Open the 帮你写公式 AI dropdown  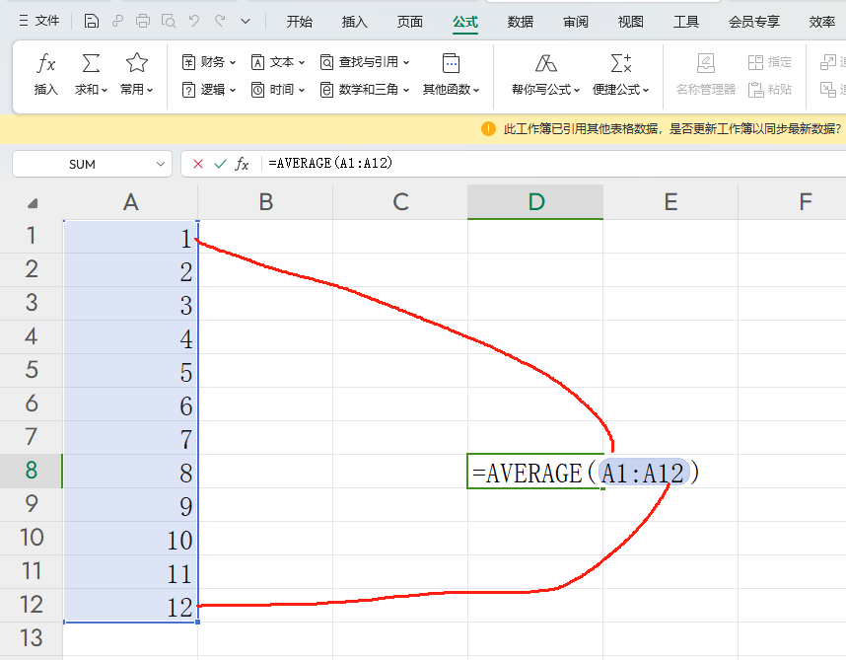click(x=545, y=74)
